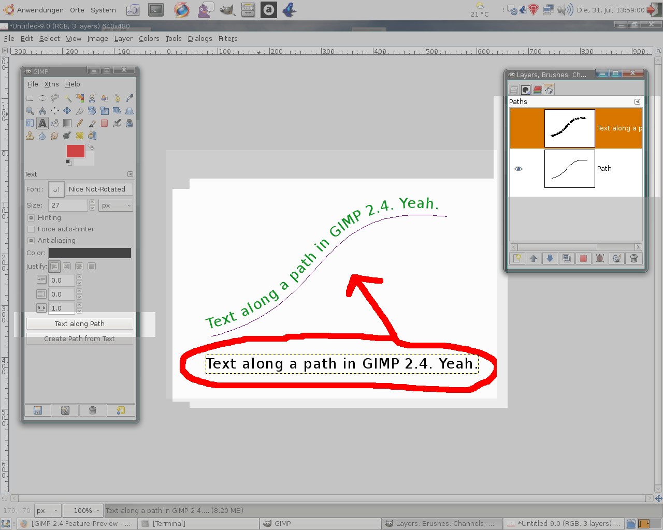Select the Pencil tool
663x530 pixels.
click(x=80, y=123)
